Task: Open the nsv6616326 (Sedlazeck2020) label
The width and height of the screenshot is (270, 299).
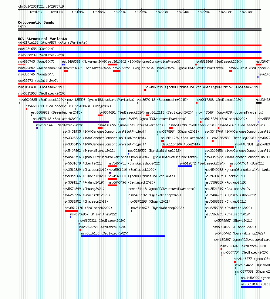Action: 88,68
